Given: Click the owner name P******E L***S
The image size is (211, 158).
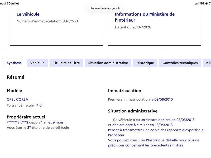Looking at the screenshot, I should pyautogui.click(x=17, y=122).
